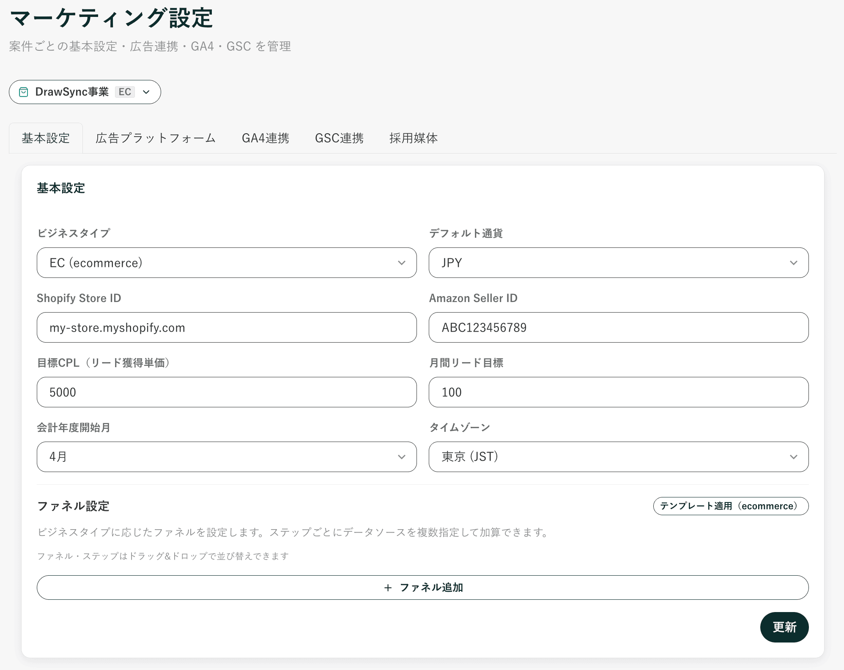Click the 月間リード目標 input showing 100
Image resolution: width=844 pixels, height=670 pixels.
618,392
